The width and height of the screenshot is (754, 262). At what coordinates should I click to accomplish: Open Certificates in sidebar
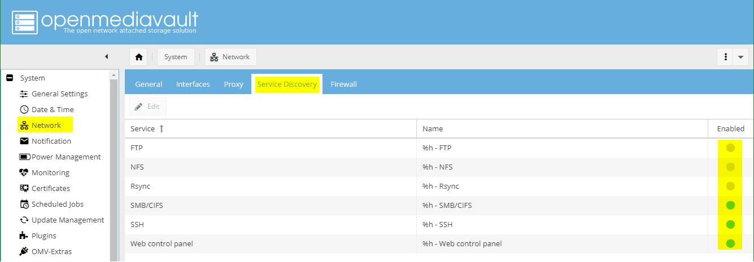(51, 189)
